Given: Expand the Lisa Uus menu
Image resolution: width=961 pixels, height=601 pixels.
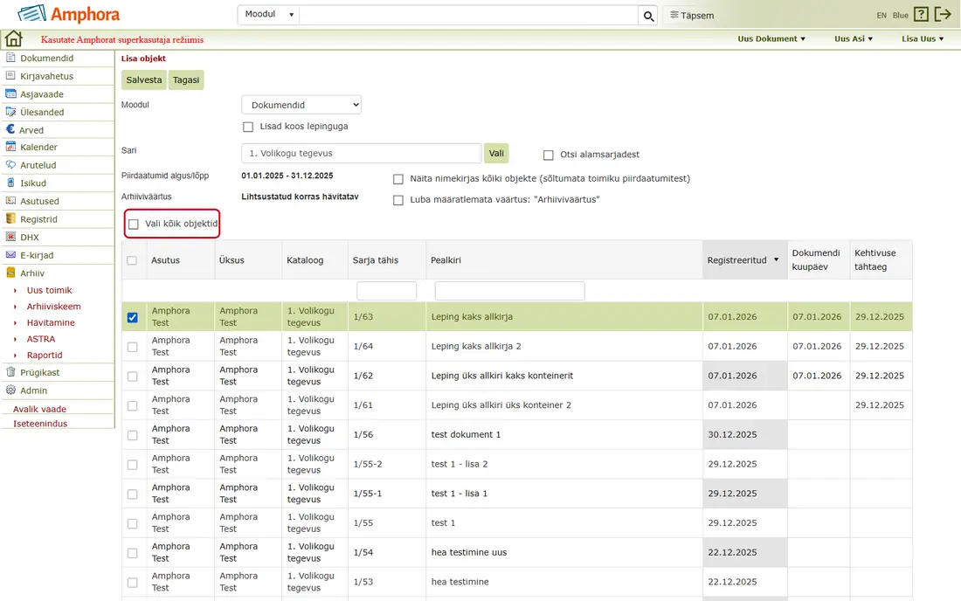Looking at the screenshot, I should [x=923, y=38].
